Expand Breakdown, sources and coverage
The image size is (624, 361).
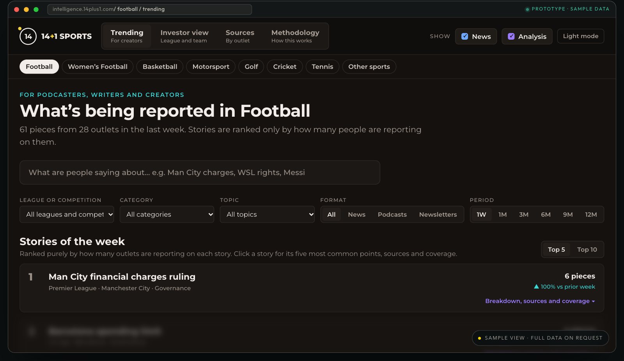[x=540, y=301]
